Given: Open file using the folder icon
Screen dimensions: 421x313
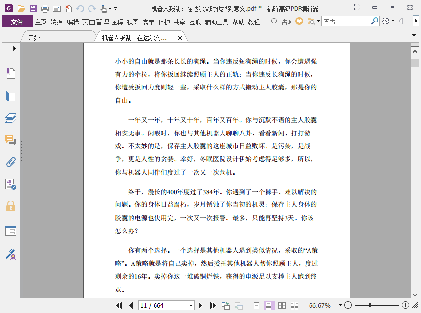Looking at the screenshot, I should tap(21, 9).
